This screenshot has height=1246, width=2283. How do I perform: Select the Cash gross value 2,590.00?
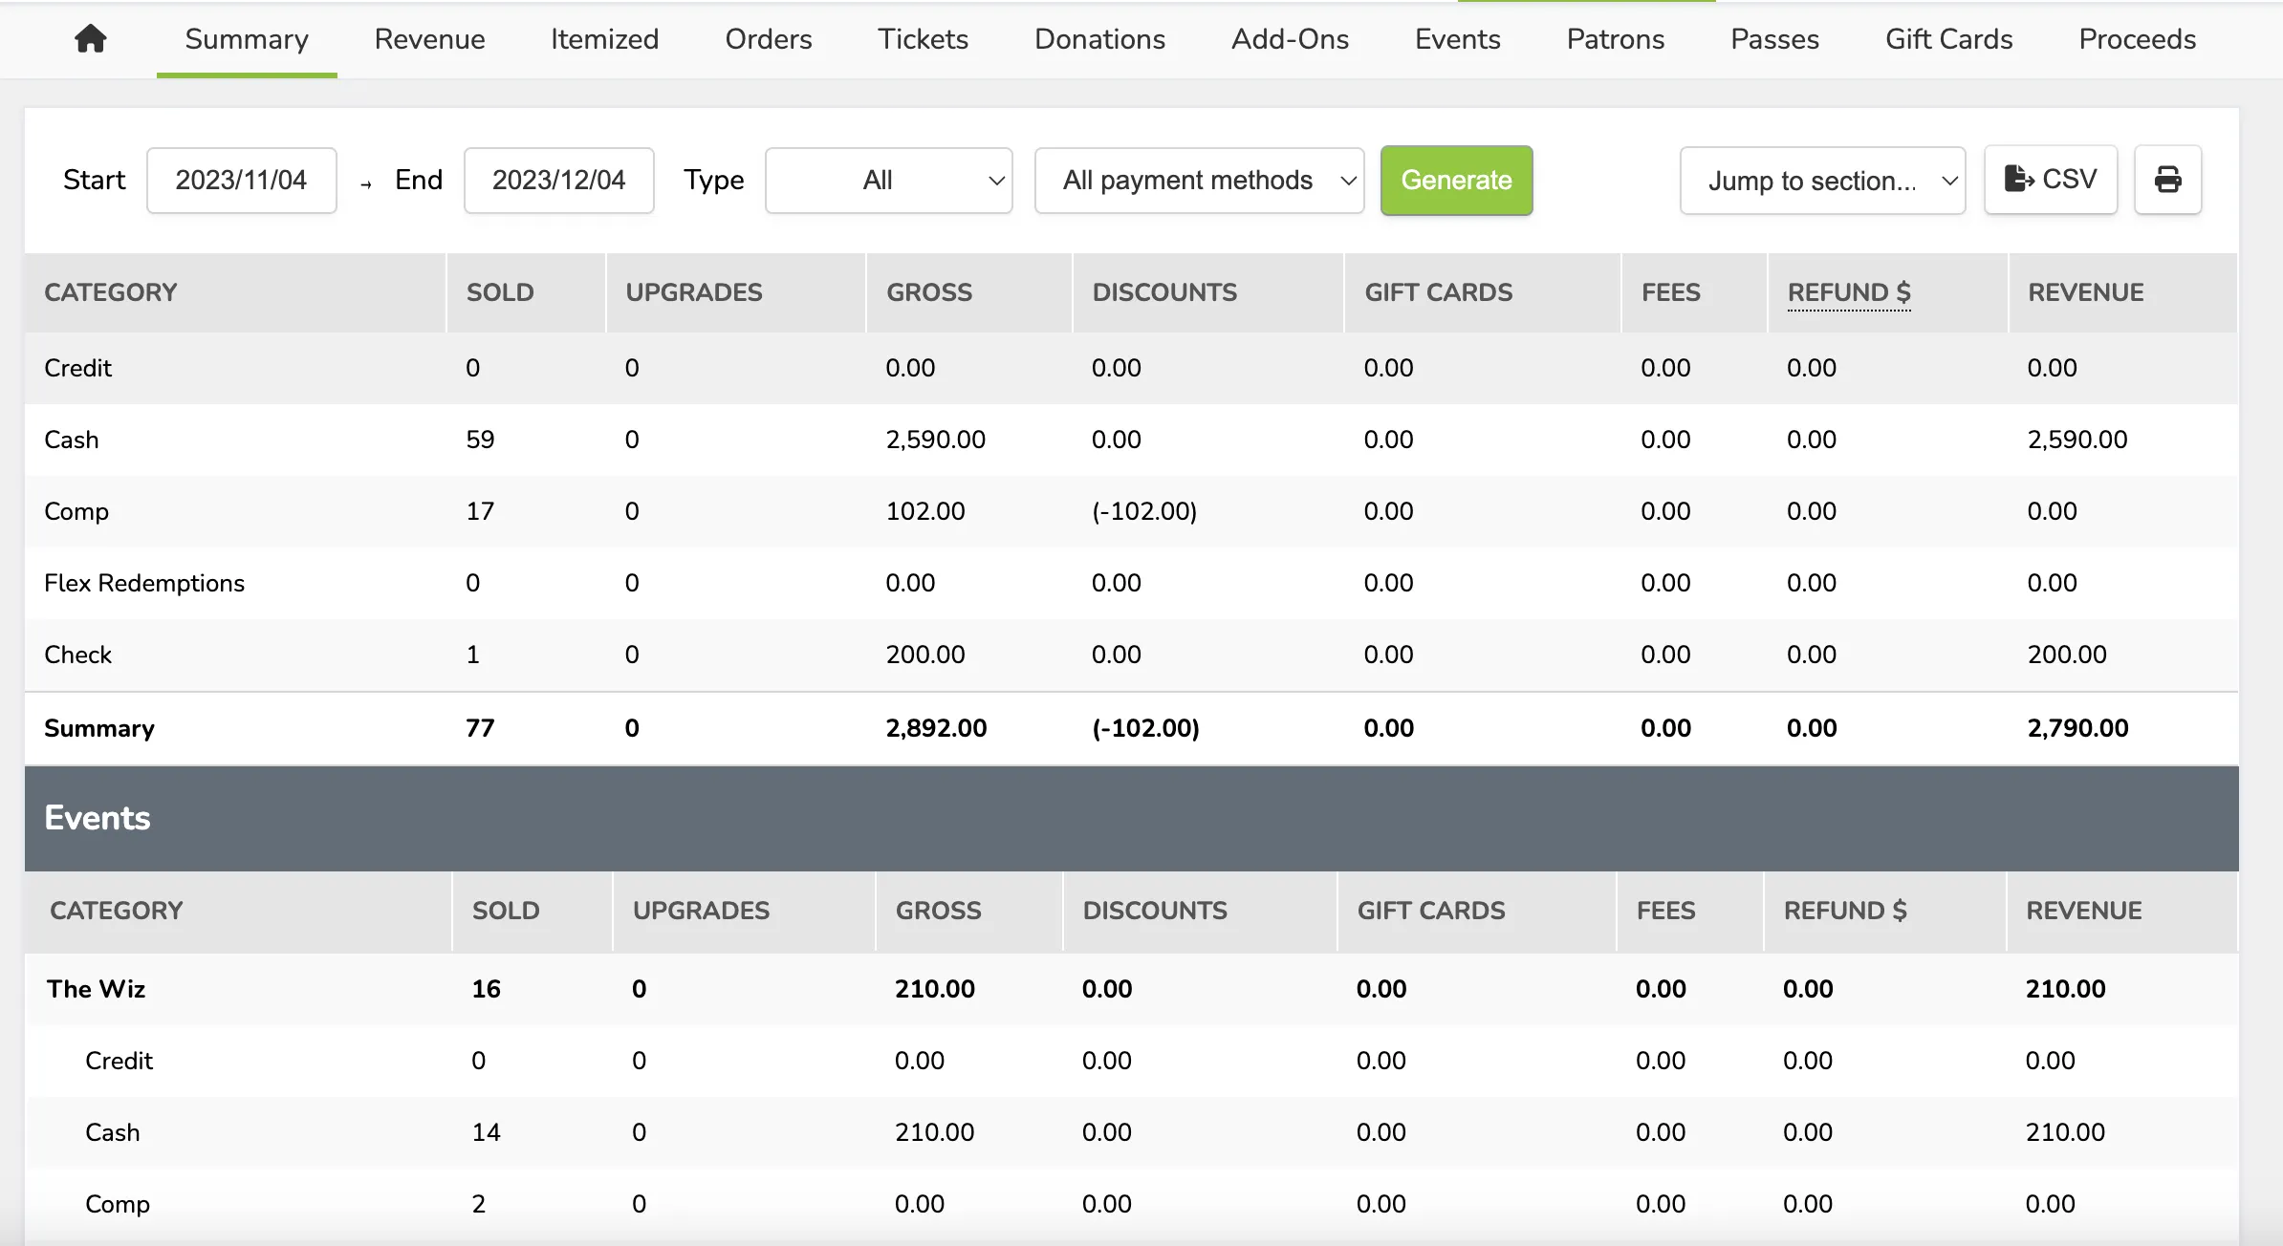935,440
